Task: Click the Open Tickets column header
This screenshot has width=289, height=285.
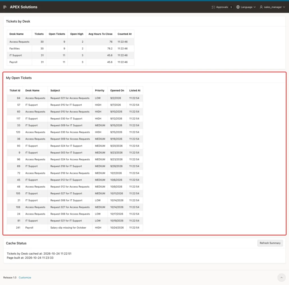Action: click(57, 34)
